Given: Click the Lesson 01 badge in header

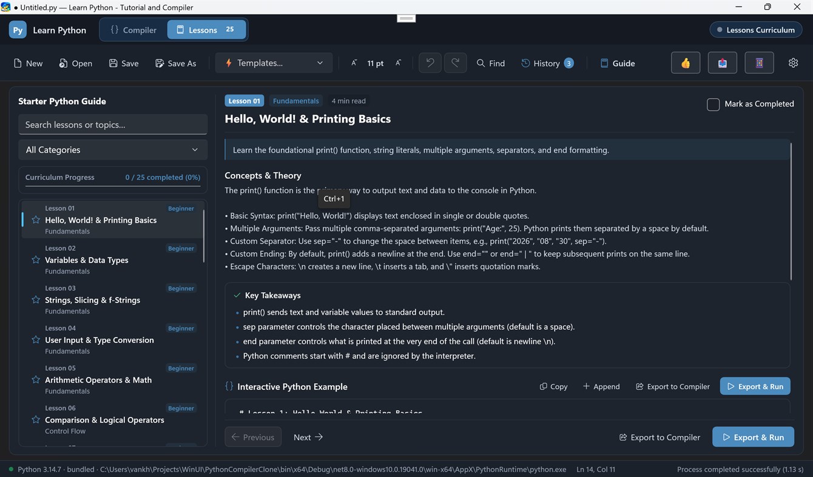Looking at the screenshot, I should [245, 101].
